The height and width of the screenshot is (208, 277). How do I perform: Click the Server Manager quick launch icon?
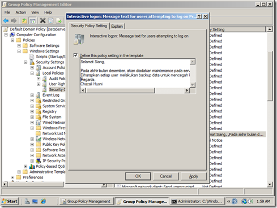click(x=27, y=201)
